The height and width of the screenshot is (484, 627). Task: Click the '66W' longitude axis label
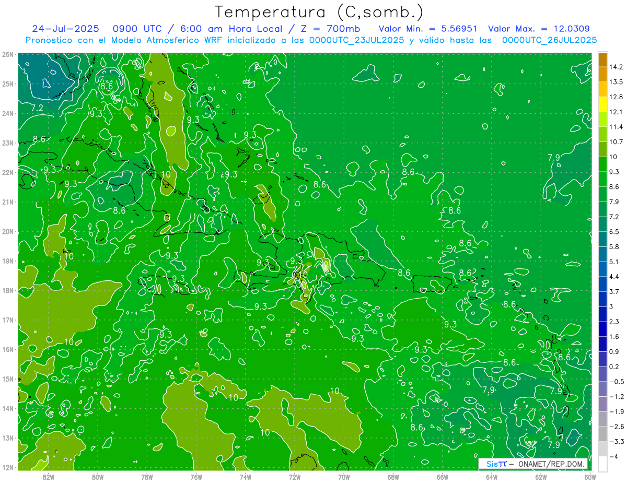click(x=442, y=476)
